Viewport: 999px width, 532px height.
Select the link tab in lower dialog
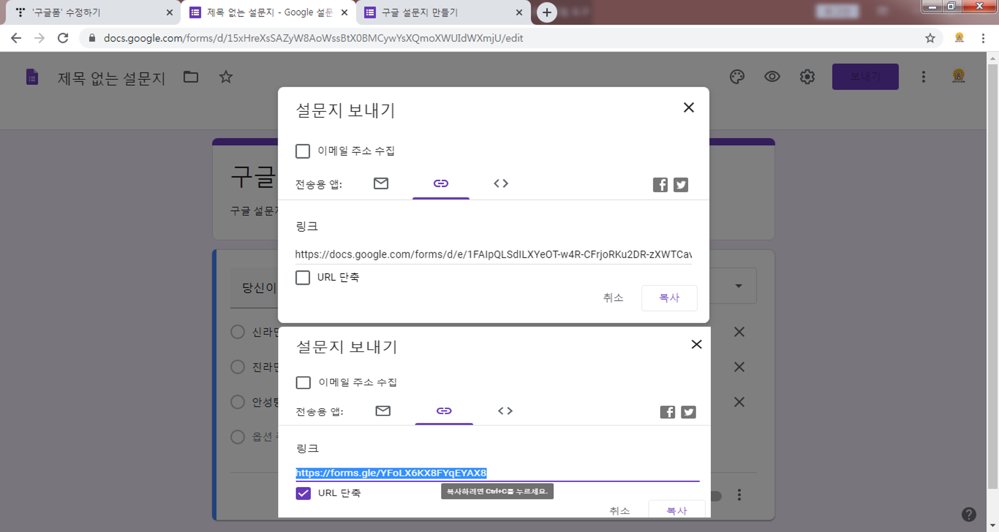[444, 411]
